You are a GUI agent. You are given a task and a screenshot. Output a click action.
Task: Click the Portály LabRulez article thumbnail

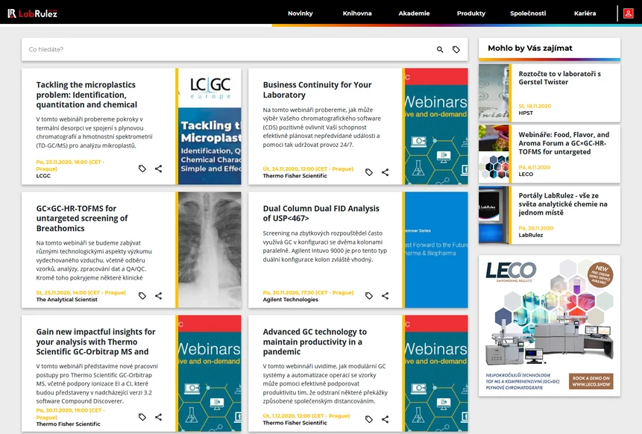494,215
